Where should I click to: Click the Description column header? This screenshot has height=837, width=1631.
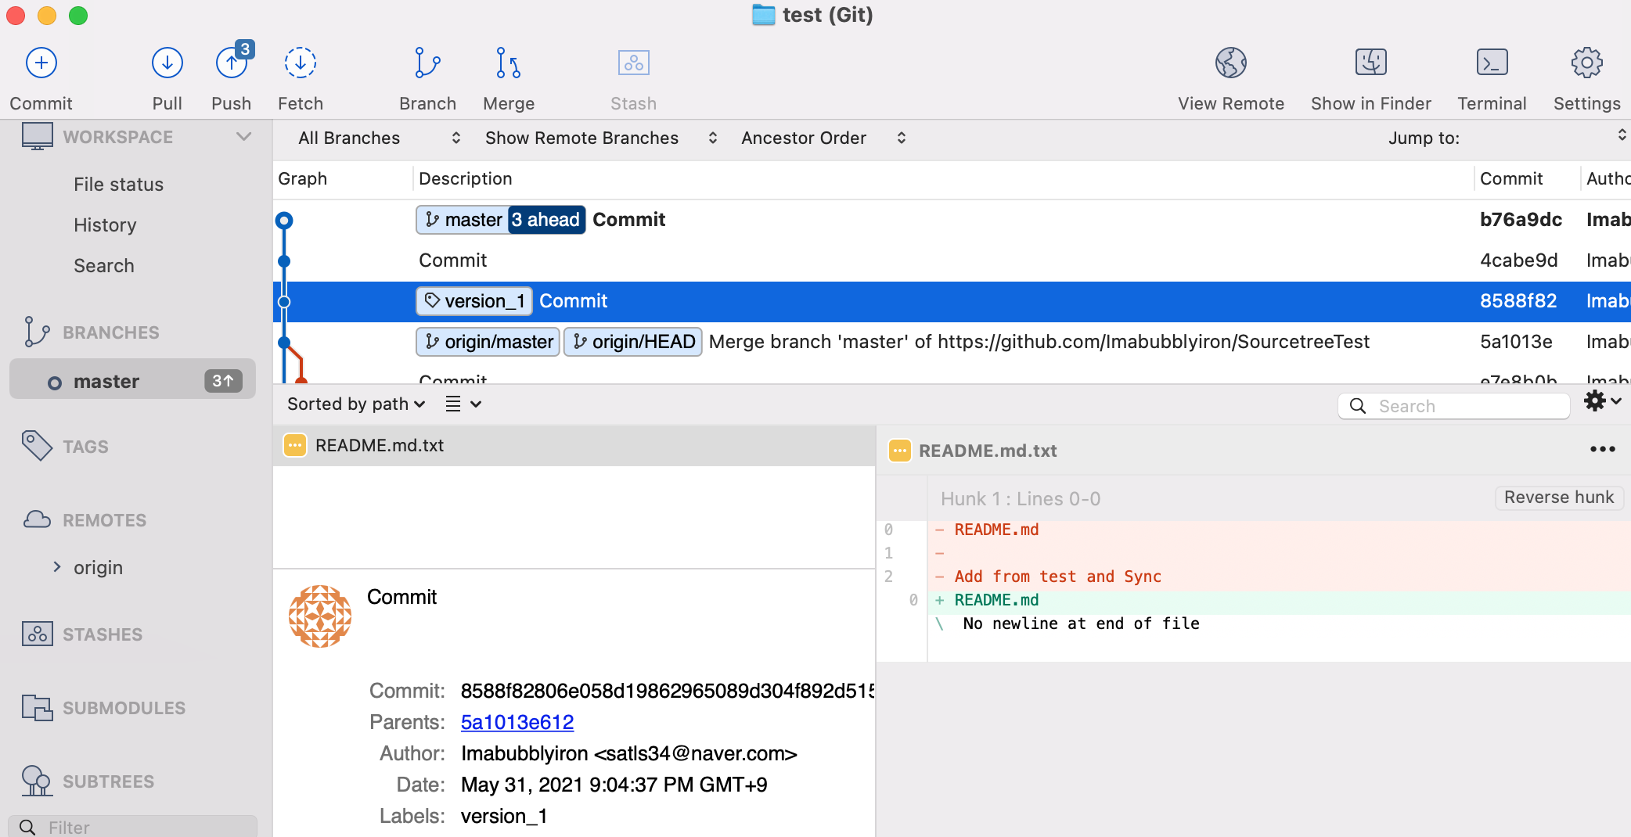click(466, 178)
